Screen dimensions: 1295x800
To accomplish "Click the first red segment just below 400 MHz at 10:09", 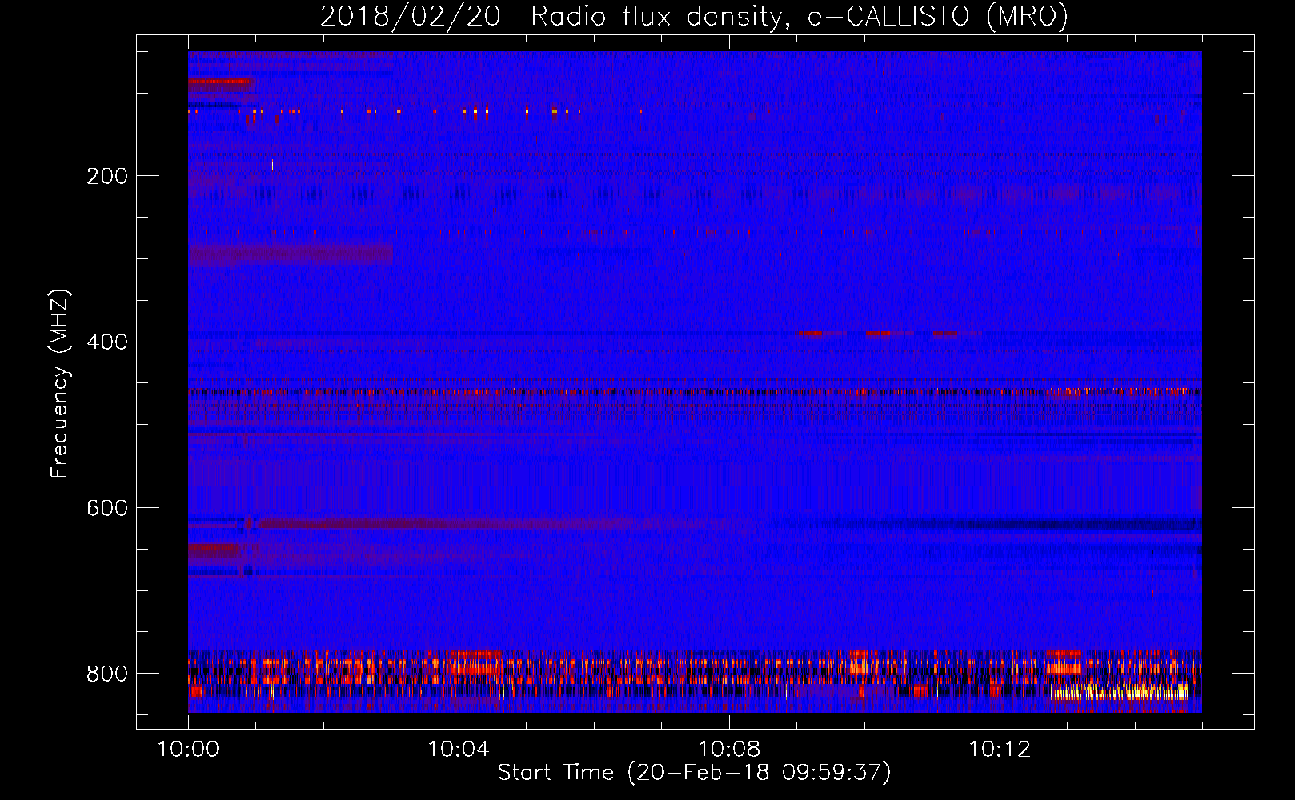I will coord(810,333).
